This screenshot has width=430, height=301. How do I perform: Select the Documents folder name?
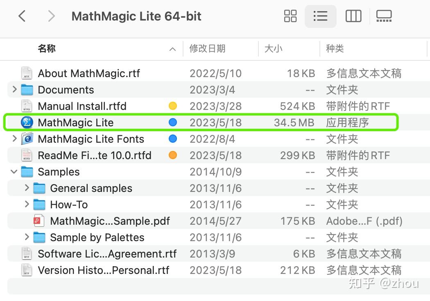pyautogui.click(x=66, y=90)
